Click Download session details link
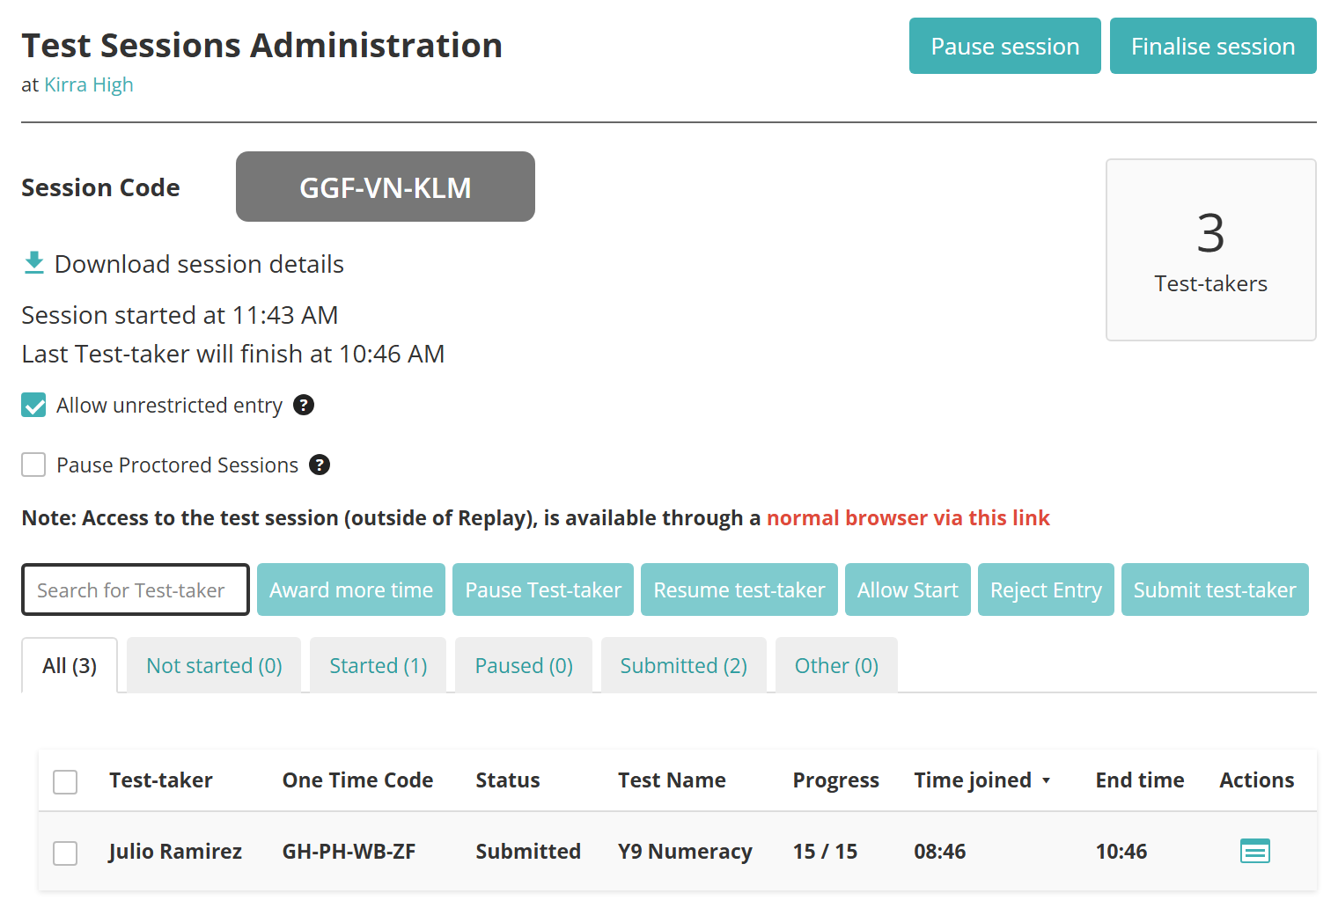The width and height of the screenshot is (1338, 908). pos(199,264)
